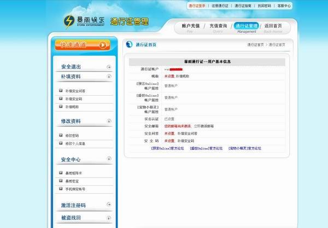This screenshot has width=328, height=228.
Task: Click the 暴雨娱乐 lightning logo
Action: coord(70,22)
